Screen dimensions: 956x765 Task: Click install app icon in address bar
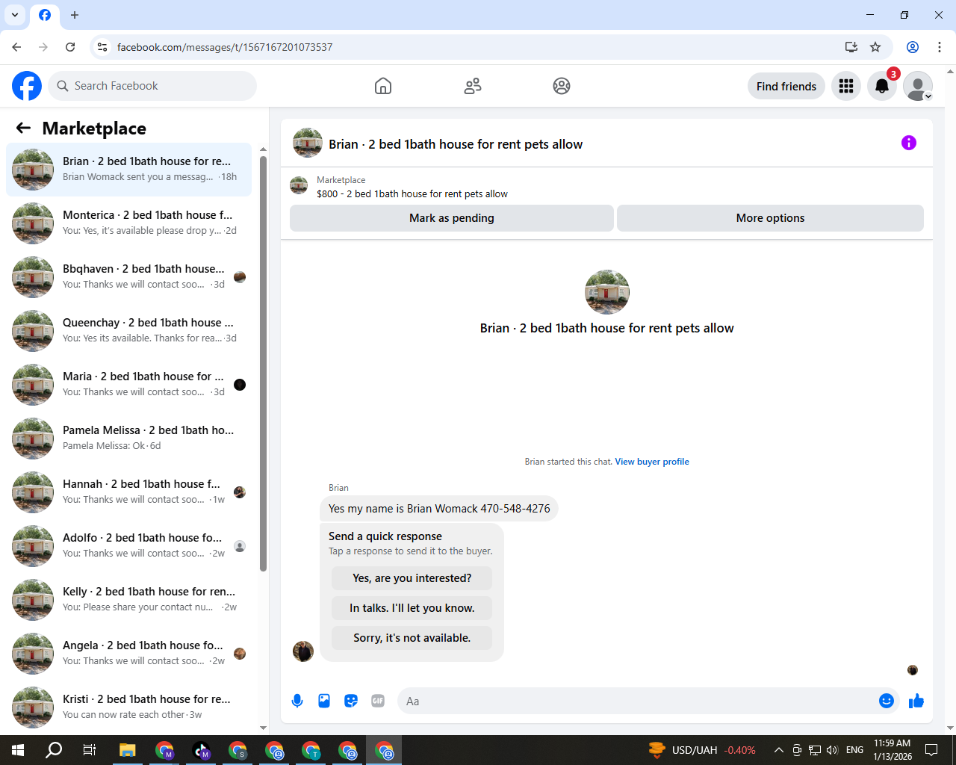[851, 47]
